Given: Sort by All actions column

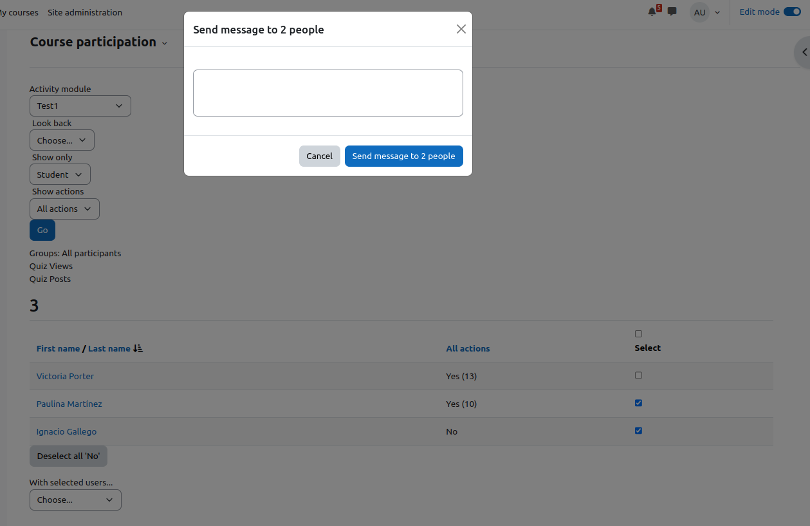Looking at the screenshot, I should (x=468, y=348).
